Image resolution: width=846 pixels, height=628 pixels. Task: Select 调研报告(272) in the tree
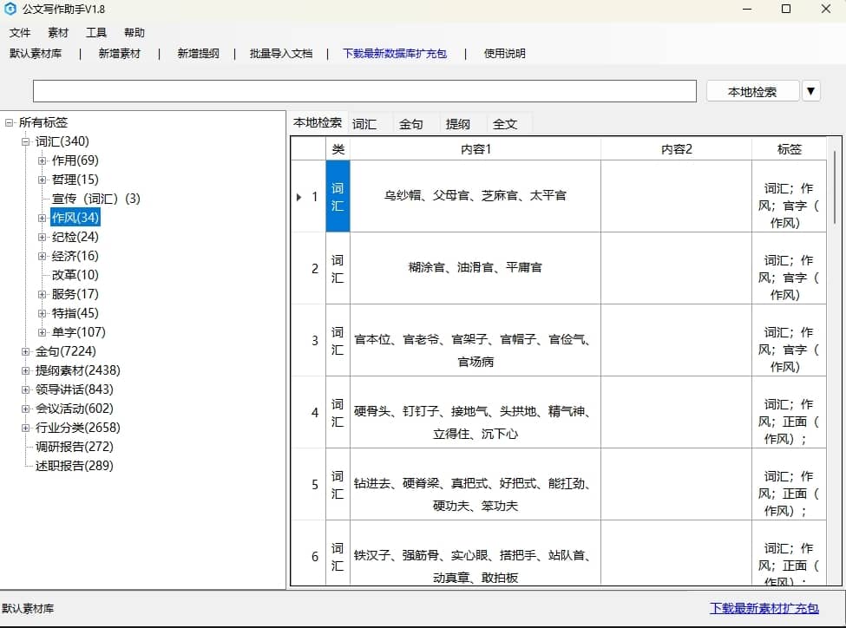(x=75, y=447)
